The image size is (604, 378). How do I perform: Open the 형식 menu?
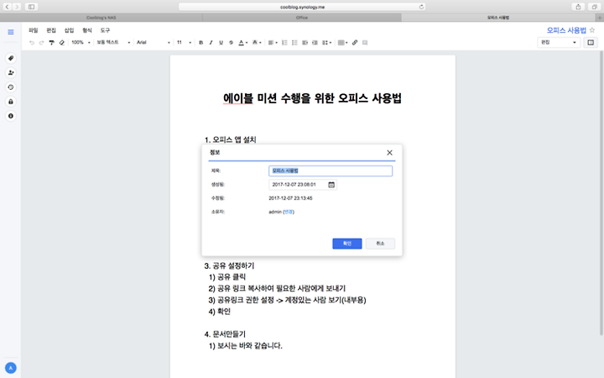coord(87,30)
